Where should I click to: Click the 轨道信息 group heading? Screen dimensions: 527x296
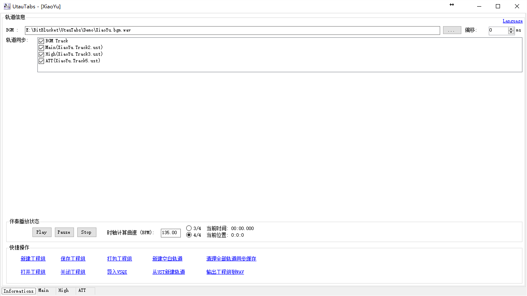point(15,17)
